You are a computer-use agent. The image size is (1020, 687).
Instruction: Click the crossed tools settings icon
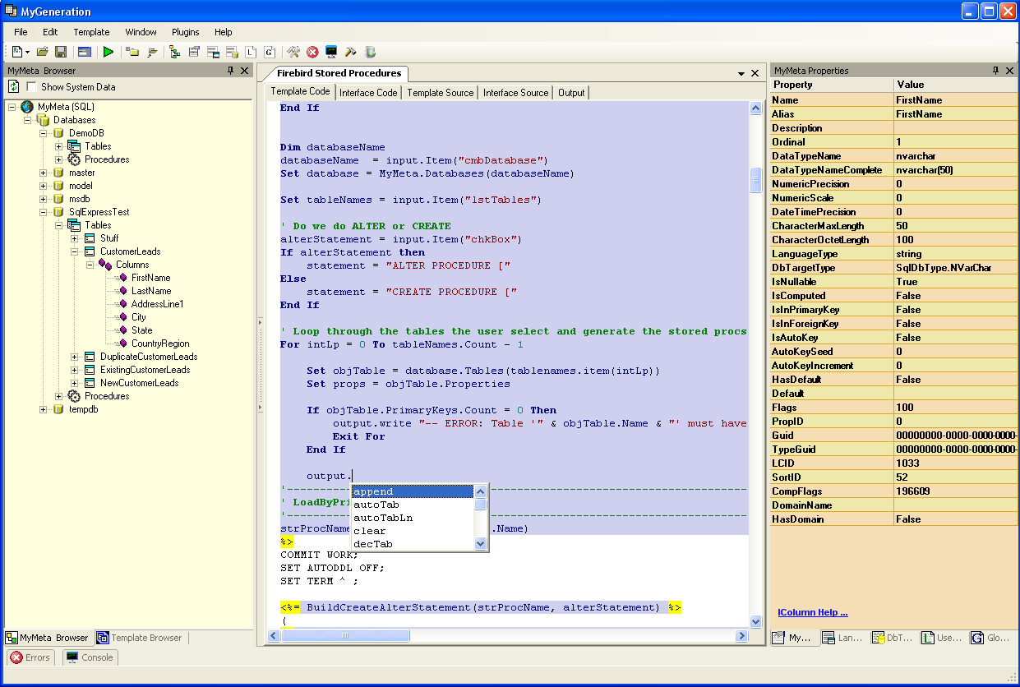point(293,52)
